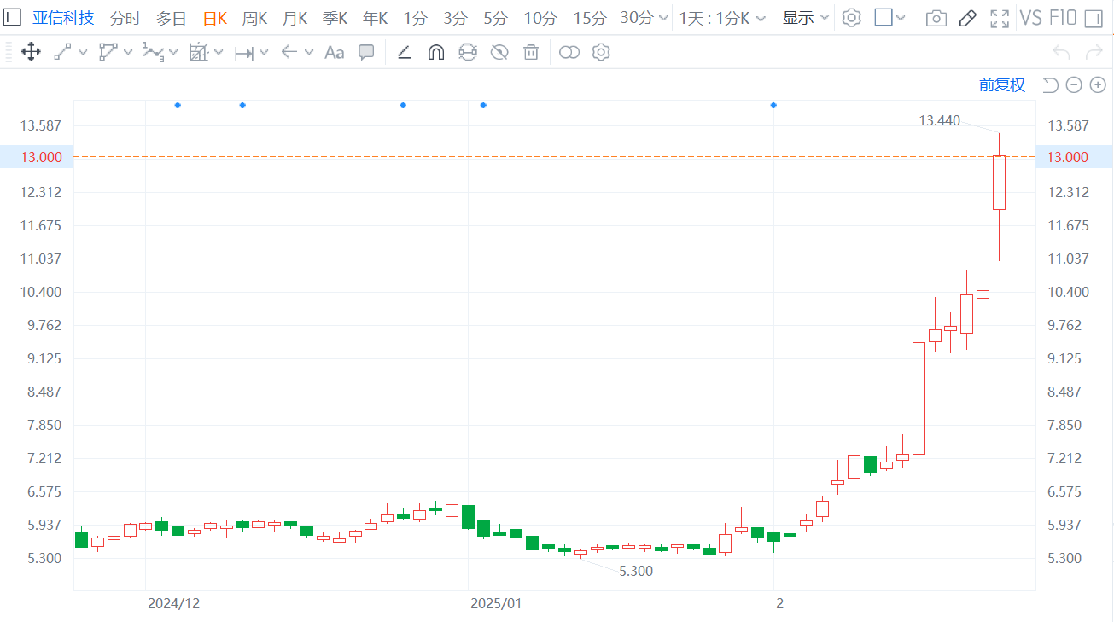Open the F10 company info

coord(1063,17)
